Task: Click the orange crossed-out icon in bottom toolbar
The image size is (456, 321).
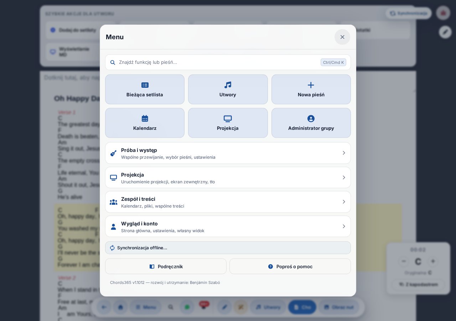Action: coord(241,307)
